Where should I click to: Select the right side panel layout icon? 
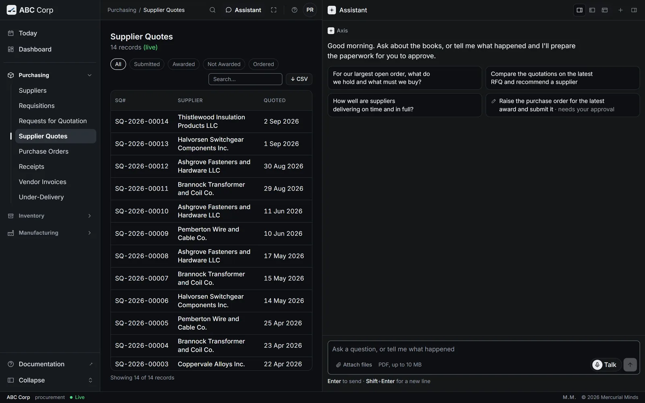point(579,10)
